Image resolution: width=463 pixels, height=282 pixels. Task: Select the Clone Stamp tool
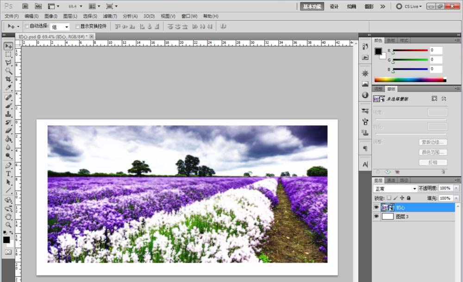[x=8, y=114]
